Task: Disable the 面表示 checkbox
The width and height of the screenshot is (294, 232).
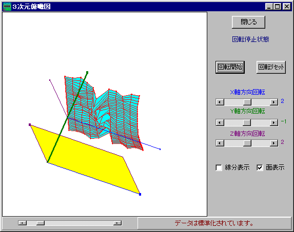Action: [260, 167]
